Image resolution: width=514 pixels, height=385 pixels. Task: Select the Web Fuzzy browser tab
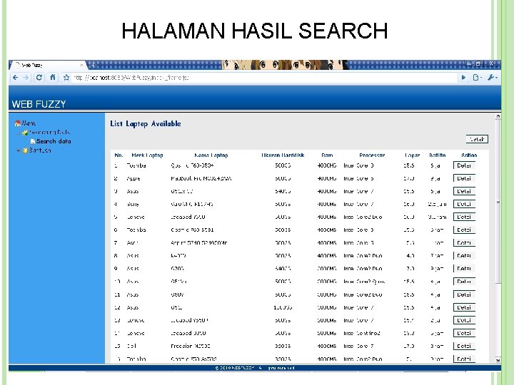48,65
